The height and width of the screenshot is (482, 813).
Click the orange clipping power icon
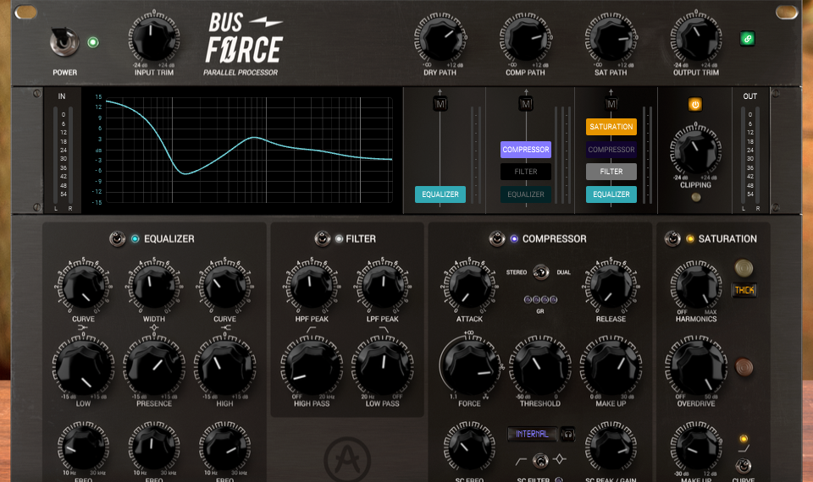pyautogui.click(x=694, y=105)
